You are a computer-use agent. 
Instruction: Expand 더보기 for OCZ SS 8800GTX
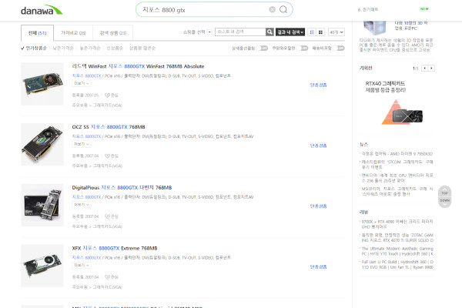[x=82, y=144]
